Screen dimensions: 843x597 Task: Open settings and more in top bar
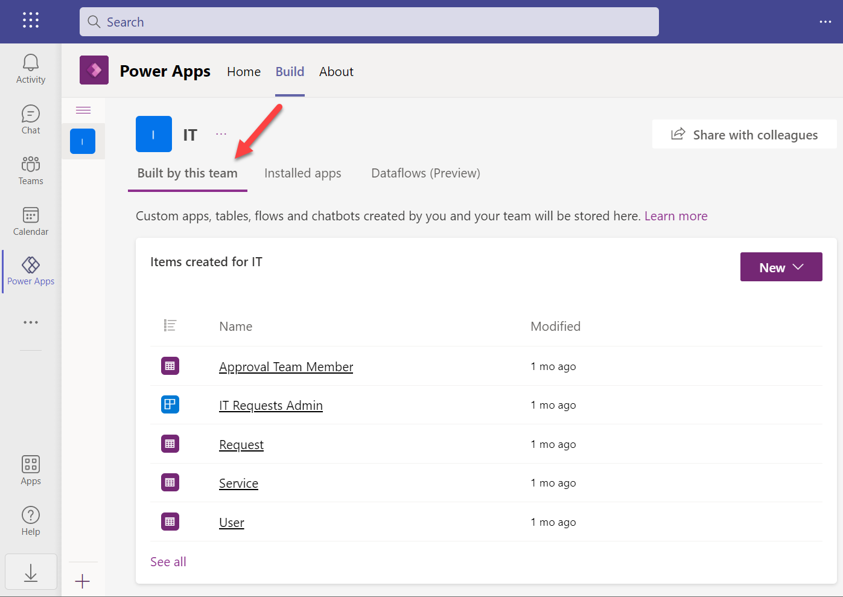tap(826, 22)
